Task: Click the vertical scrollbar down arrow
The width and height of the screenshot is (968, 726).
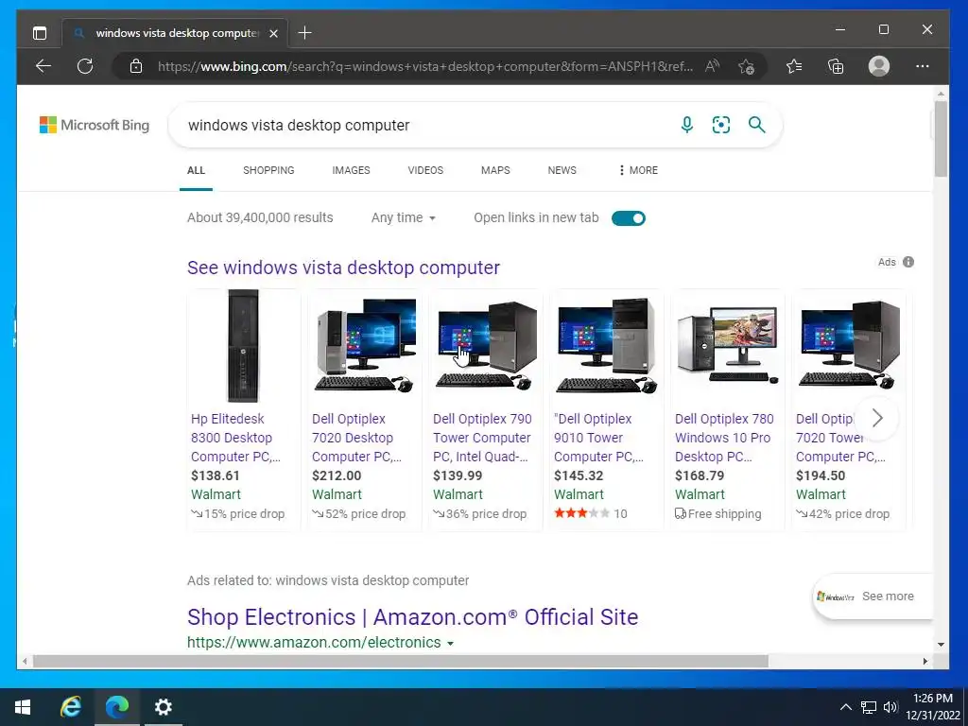Action: pos(941,645)
